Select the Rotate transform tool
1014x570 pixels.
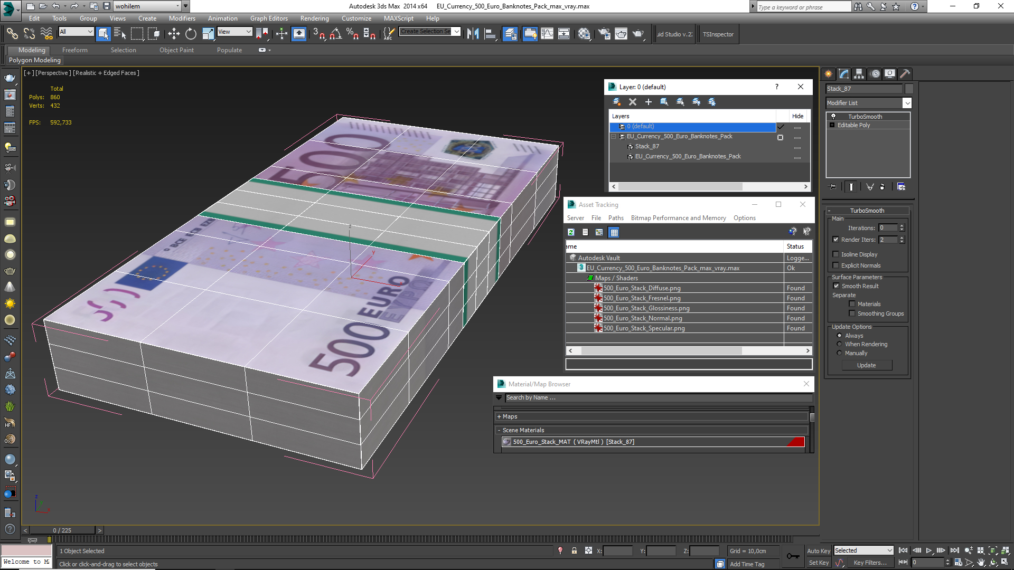point(191,34)
